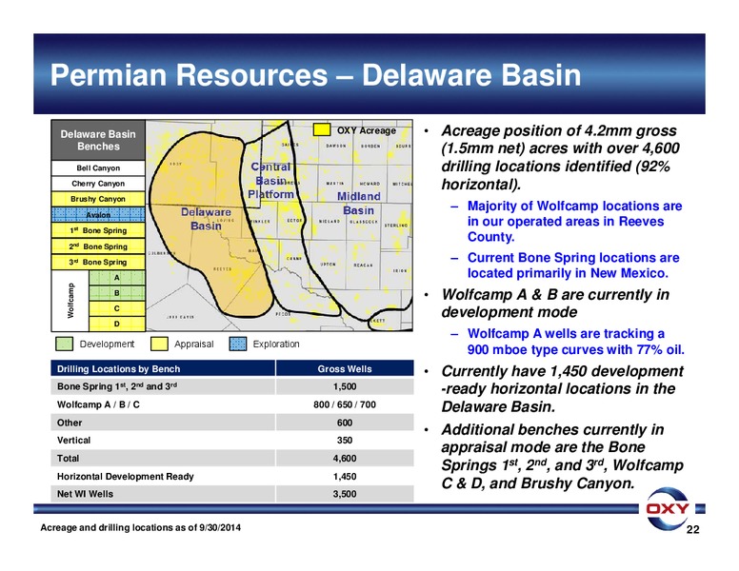This screenshot has height=571, width=739.
Task: Select the 'Wolfcamp A / B / C' row label
Action: tap(98, 404)
